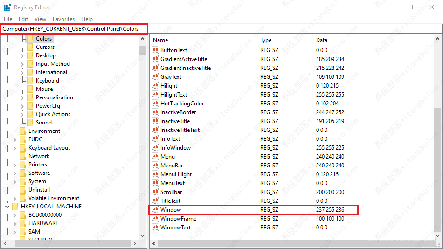
Task: Click the tree pane scroll-down arrow
Action: pos(142,236)
